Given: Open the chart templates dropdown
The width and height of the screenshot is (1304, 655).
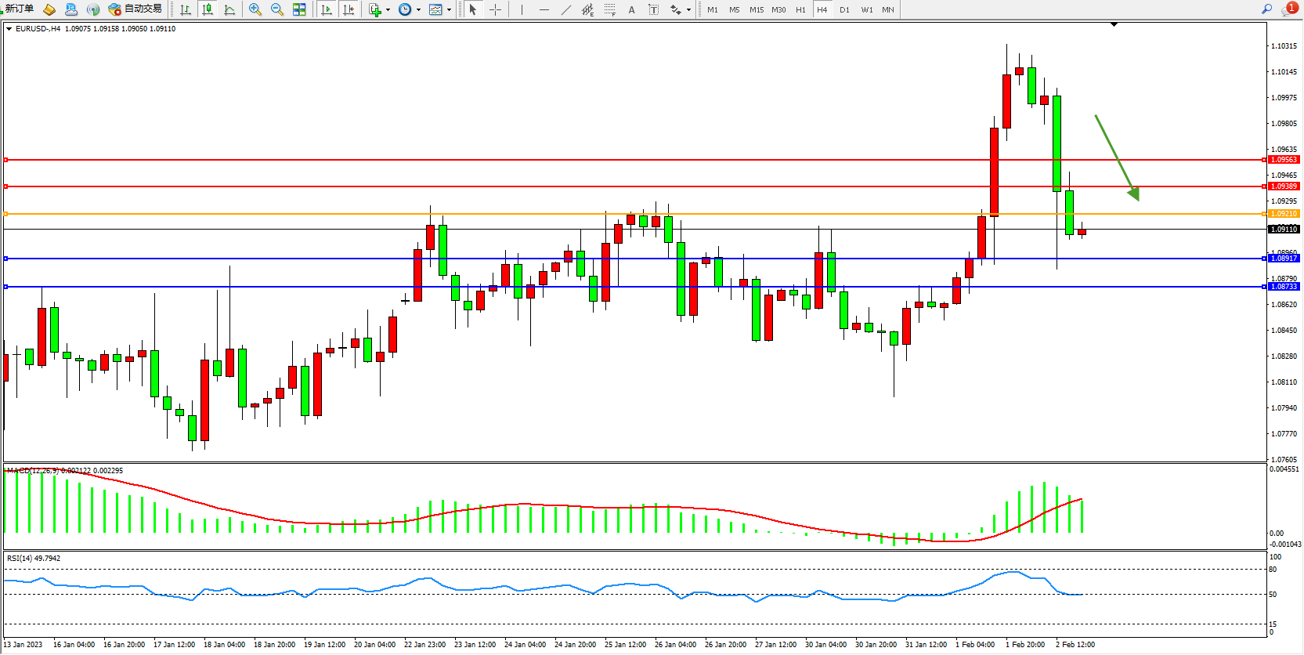Looking at the screenshot, I should (449, 10).
